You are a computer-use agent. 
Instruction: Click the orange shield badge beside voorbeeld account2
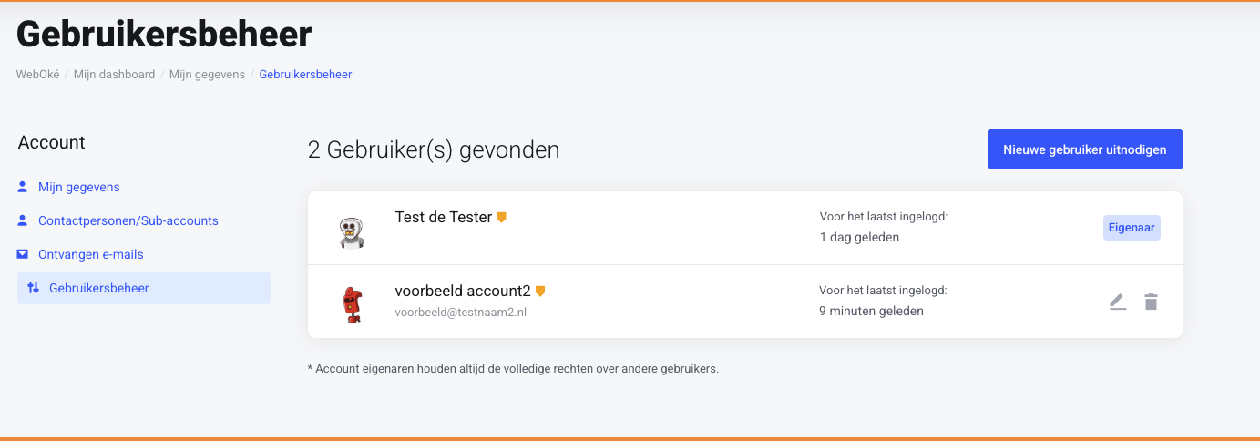point(540,292)
